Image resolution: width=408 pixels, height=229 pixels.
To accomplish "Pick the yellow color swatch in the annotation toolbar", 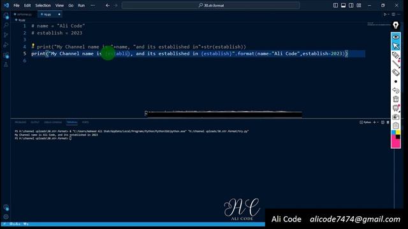I will (398, 133).
